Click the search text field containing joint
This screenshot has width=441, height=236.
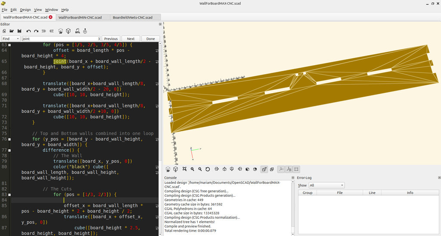pyautogui.click(x=60, y=39)
